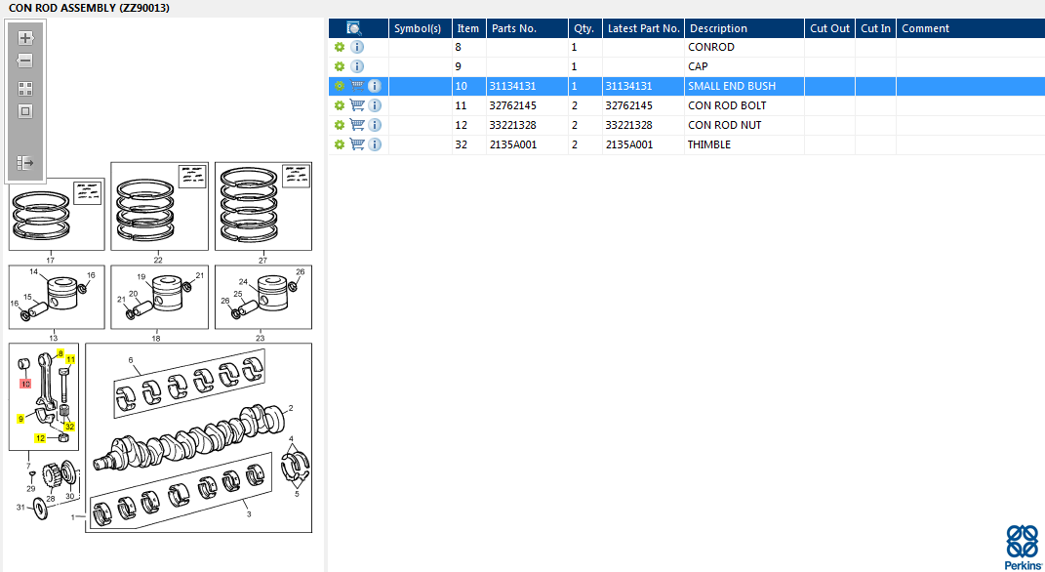Viewport: 1045px width, 572px height.
Task: Select yellow callout 9 in diagram
Action: pyautogui.click(x=21, y=419)
